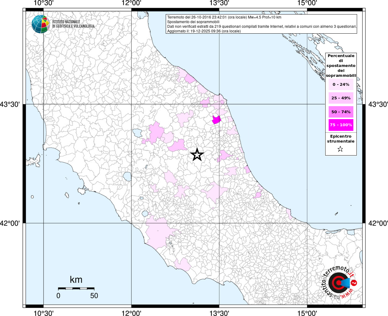
Task: Click the bottom axis label 15°00'
Action: click(x=307, y=313)
